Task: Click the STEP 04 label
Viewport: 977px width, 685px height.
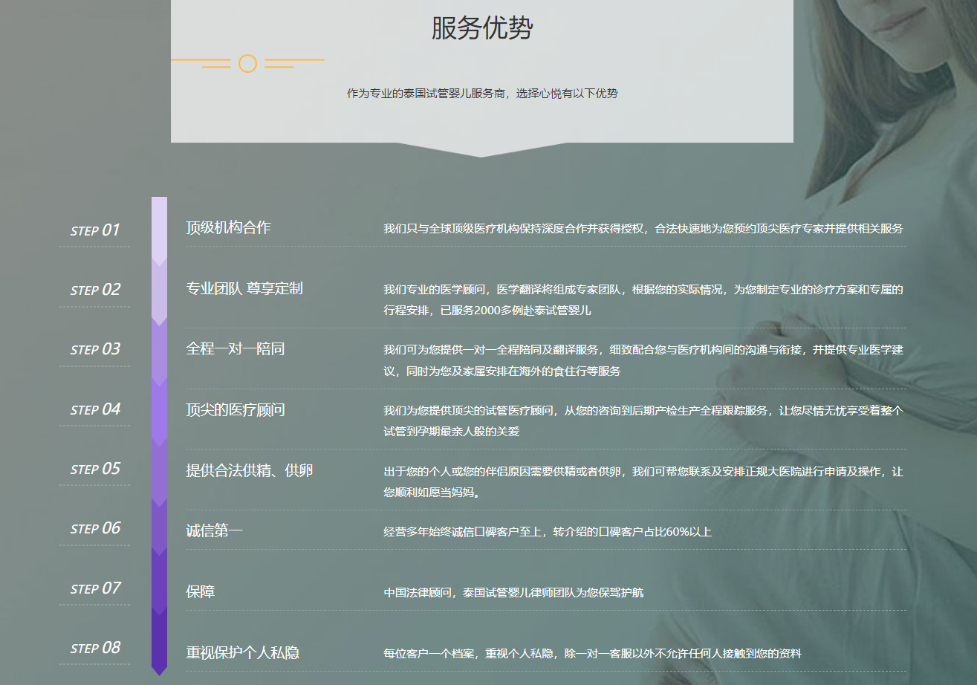Action: coord(95,409)
